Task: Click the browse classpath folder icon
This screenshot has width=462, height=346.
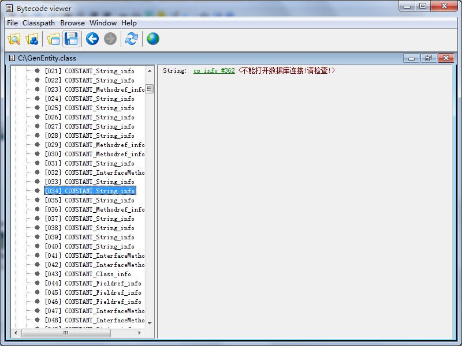Action: pos(32,39)
